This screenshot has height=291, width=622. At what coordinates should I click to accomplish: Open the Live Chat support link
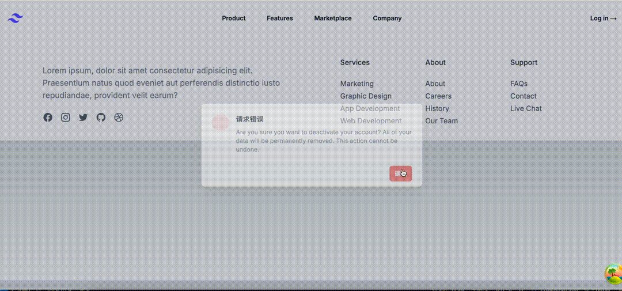point(526,108)
